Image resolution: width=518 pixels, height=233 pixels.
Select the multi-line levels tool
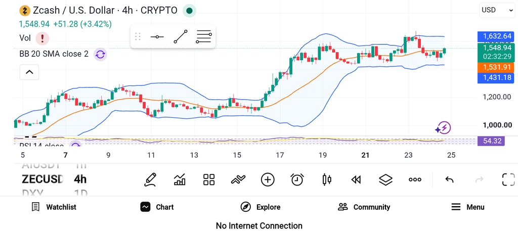pyautogui.click(x=204, y=36)
